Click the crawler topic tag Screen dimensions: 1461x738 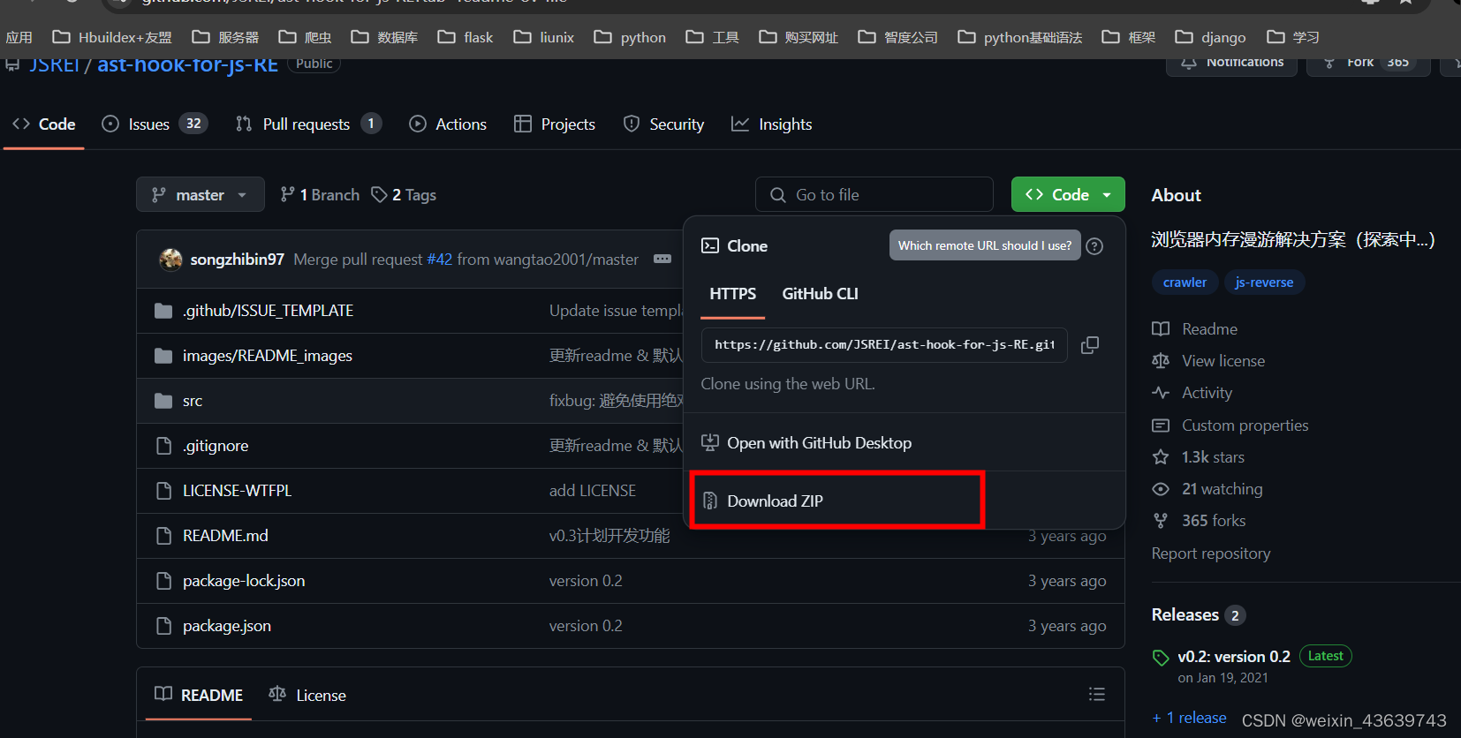1185,282
